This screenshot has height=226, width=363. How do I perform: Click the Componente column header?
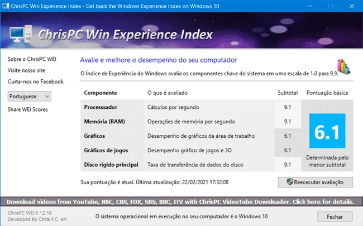coord(101,93)
